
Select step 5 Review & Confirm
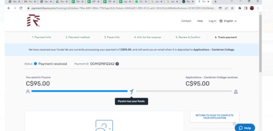point(188,37)
